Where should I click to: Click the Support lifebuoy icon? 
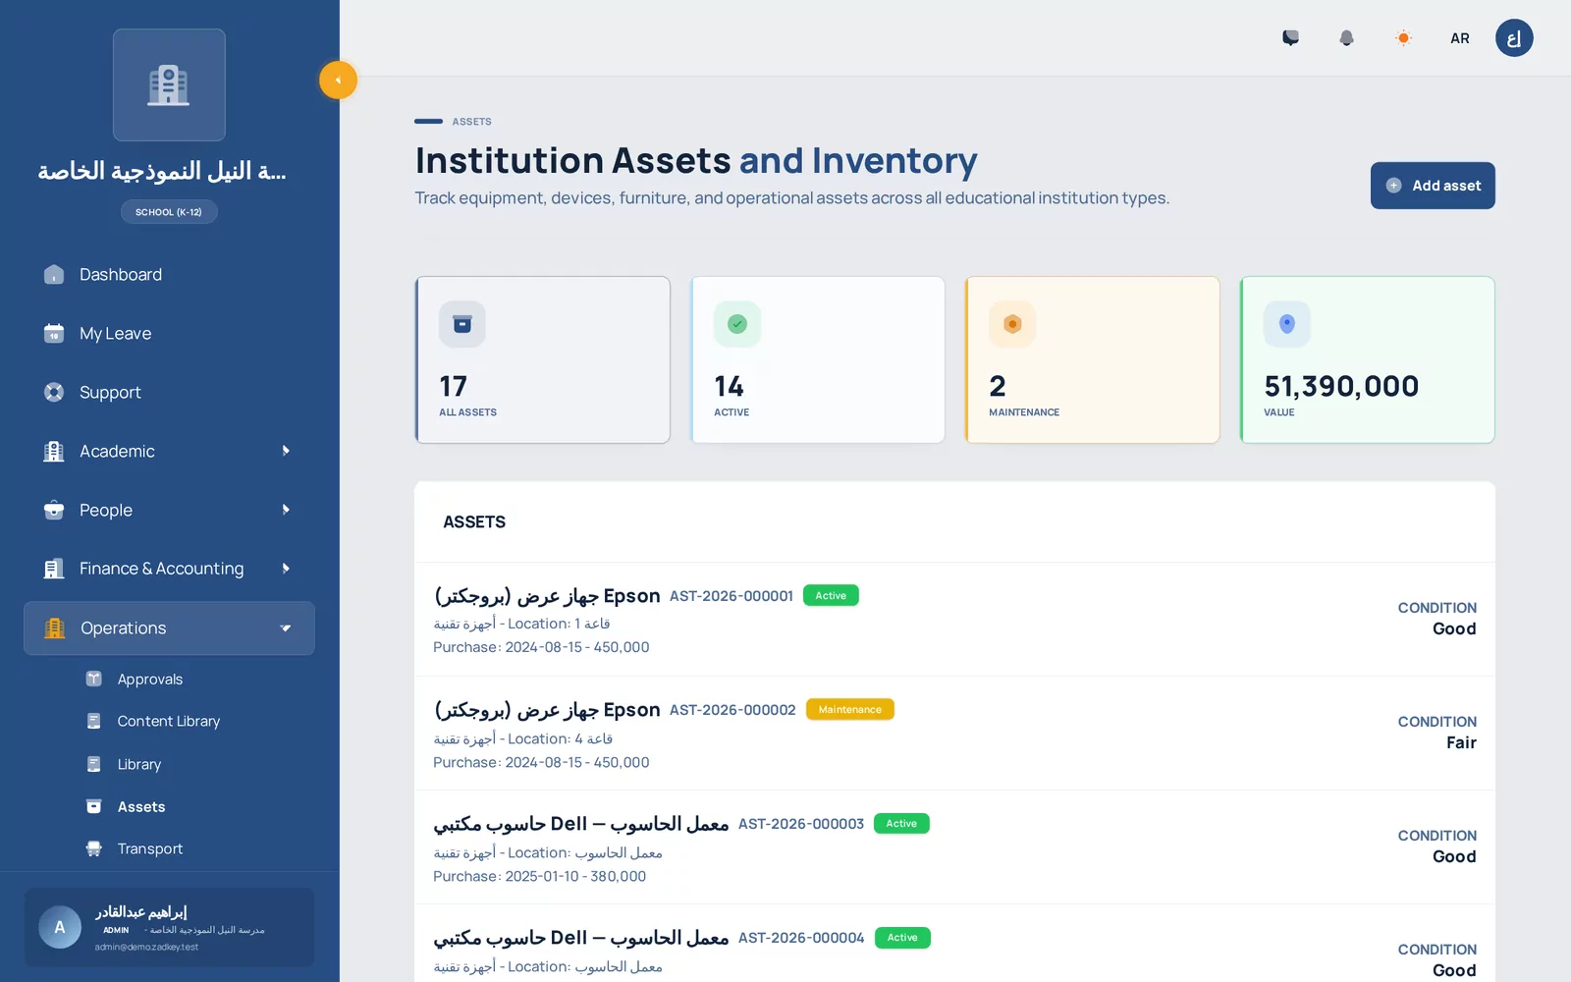[x=54, y=393]
